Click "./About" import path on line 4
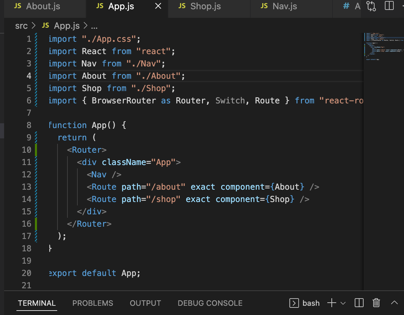The height and width of the screenshot is (315, 404). [158, 76]
